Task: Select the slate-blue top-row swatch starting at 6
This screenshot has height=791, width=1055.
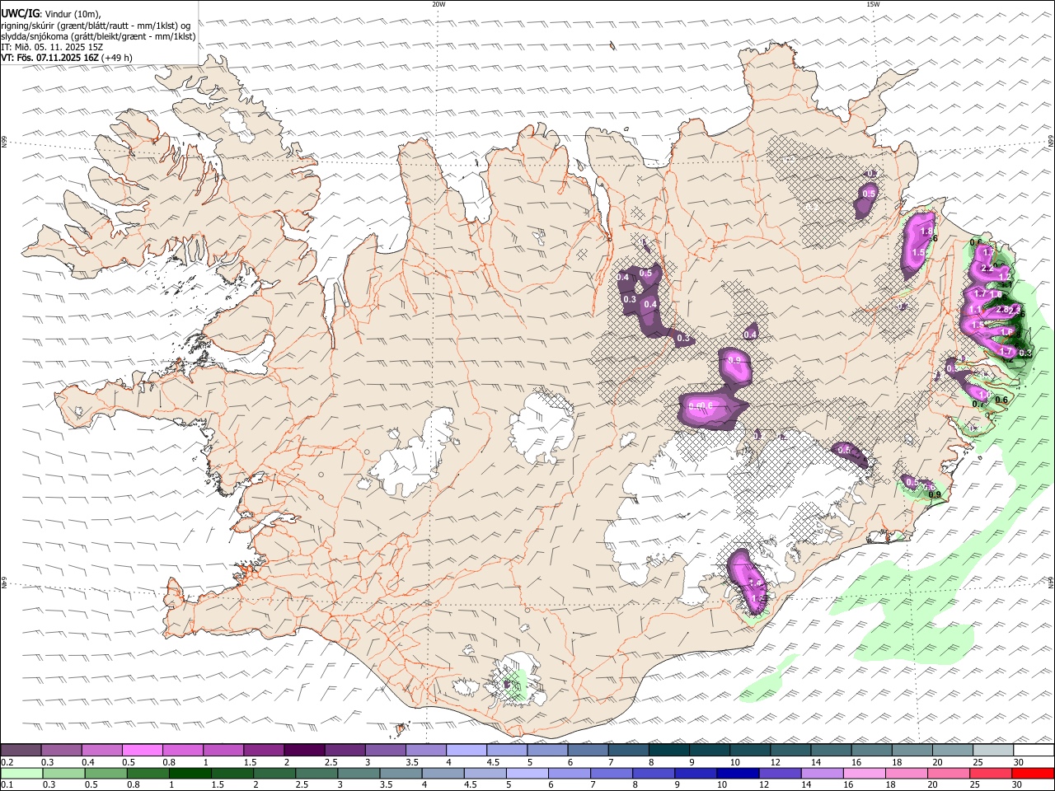Action: click(x=587, y=751)
